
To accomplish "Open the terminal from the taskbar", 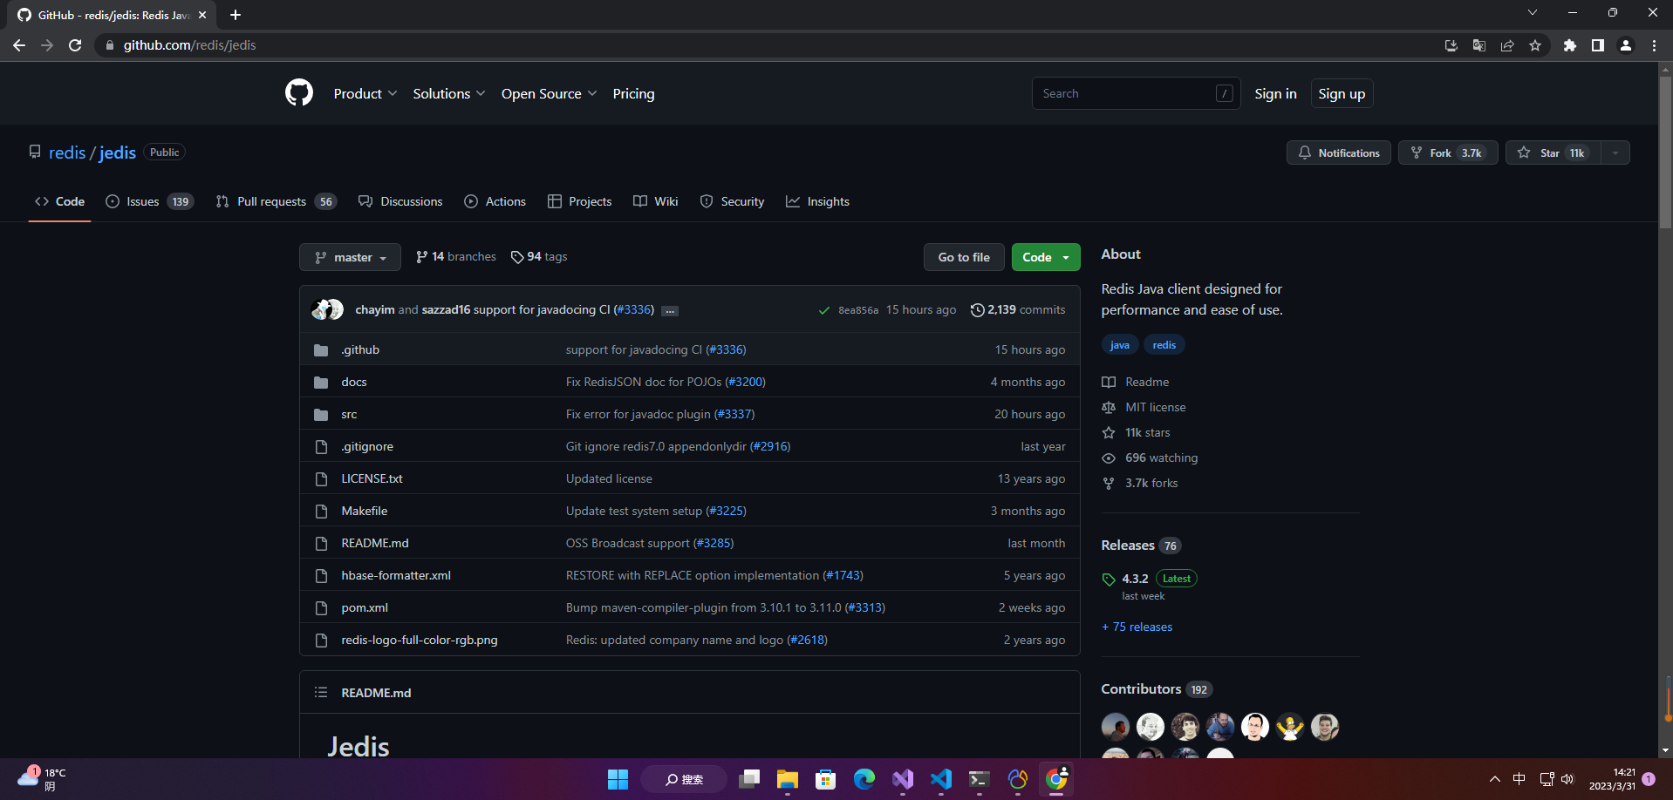I will pyautogui.click(x=980, y=779).
